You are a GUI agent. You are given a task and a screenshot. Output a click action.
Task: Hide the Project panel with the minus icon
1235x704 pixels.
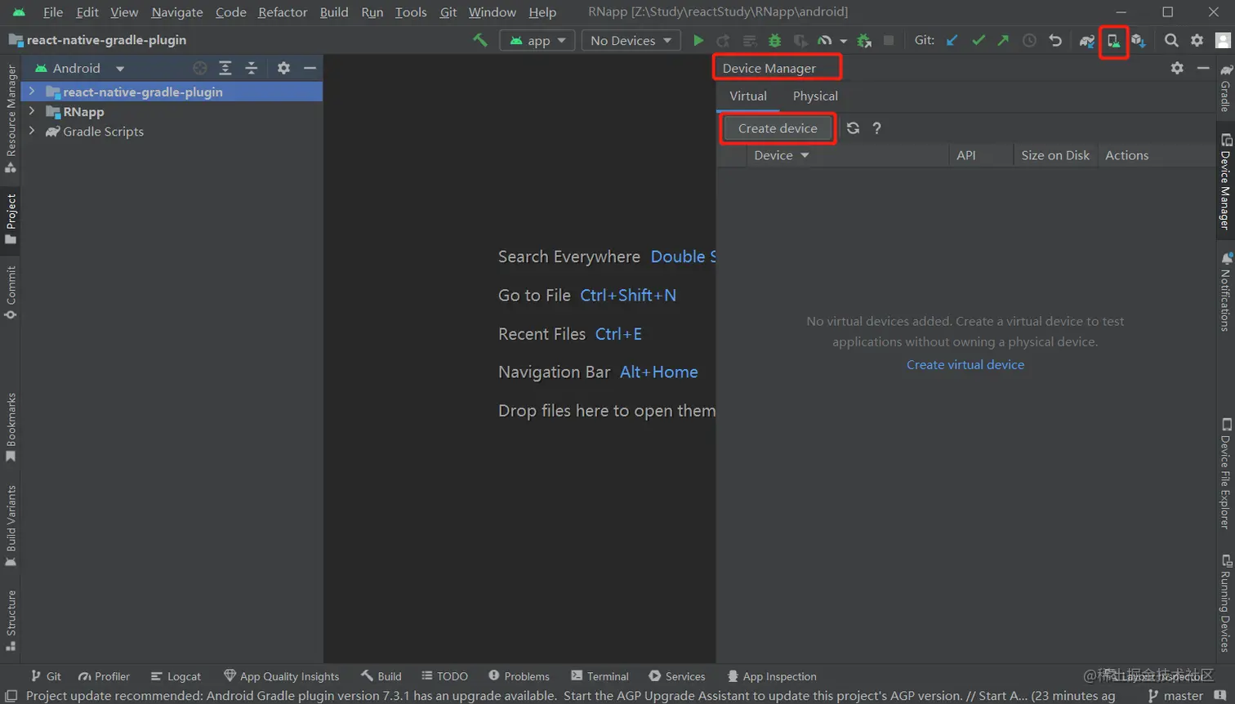coord(310,69)
